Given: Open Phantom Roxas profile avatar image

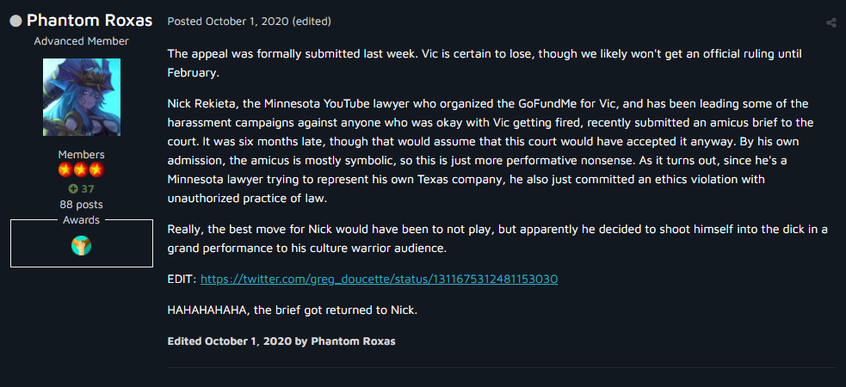Looking at the screenshot, I should (x=82, y=97).
